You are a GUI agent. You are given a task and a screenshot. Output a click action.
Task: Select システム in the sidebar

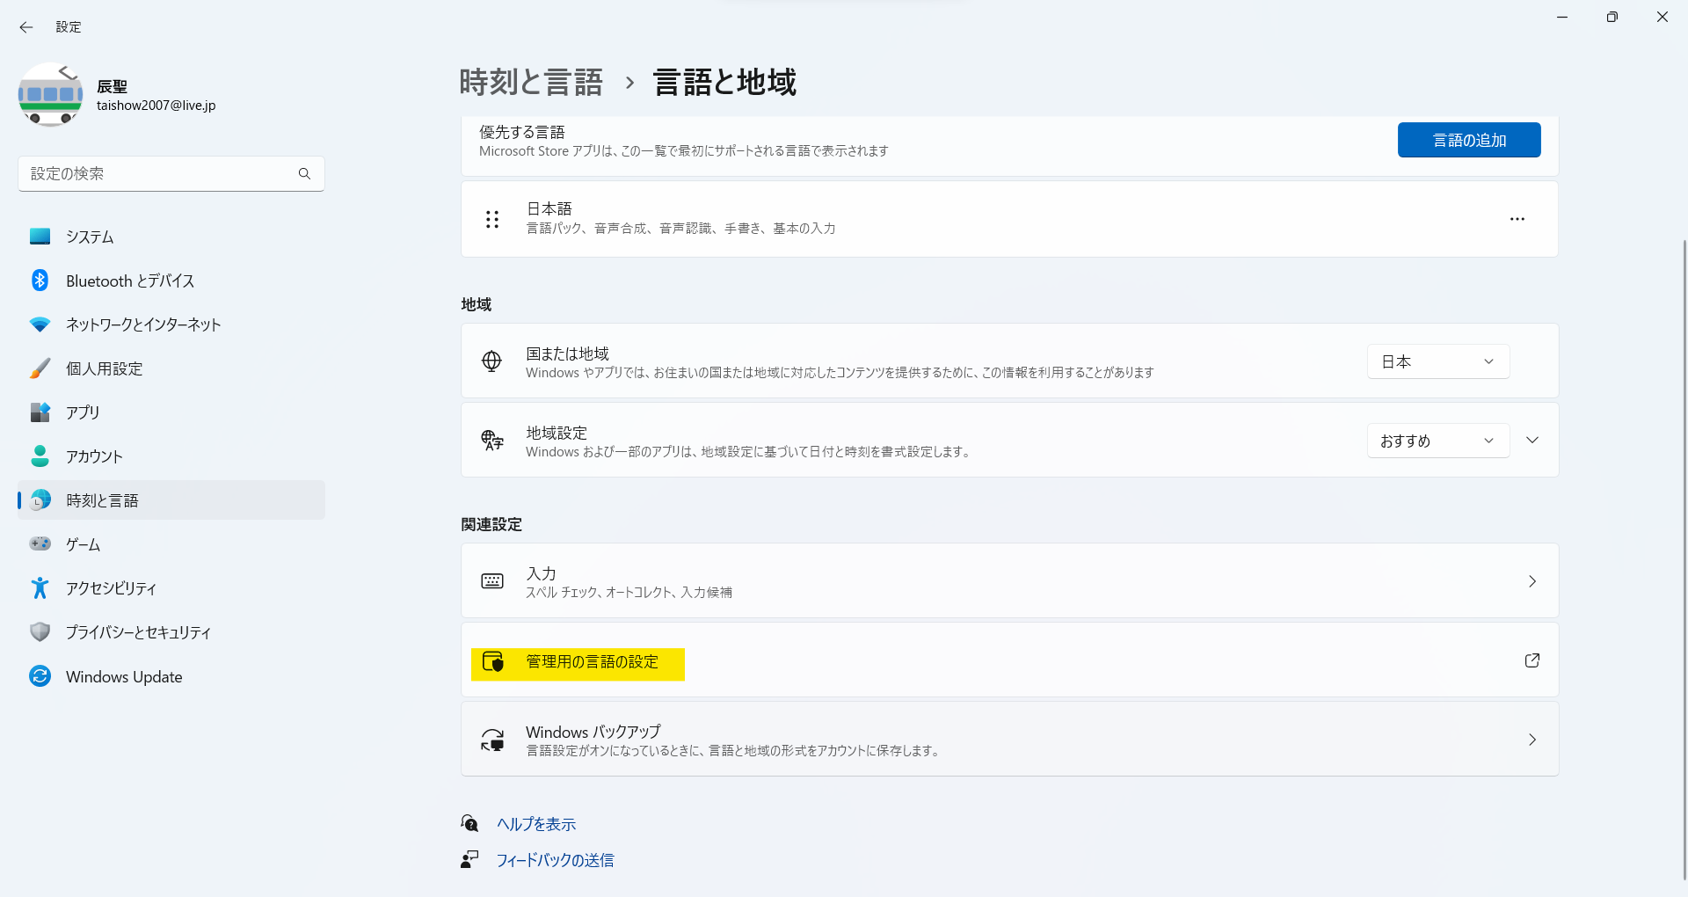[x=171, y=237]
